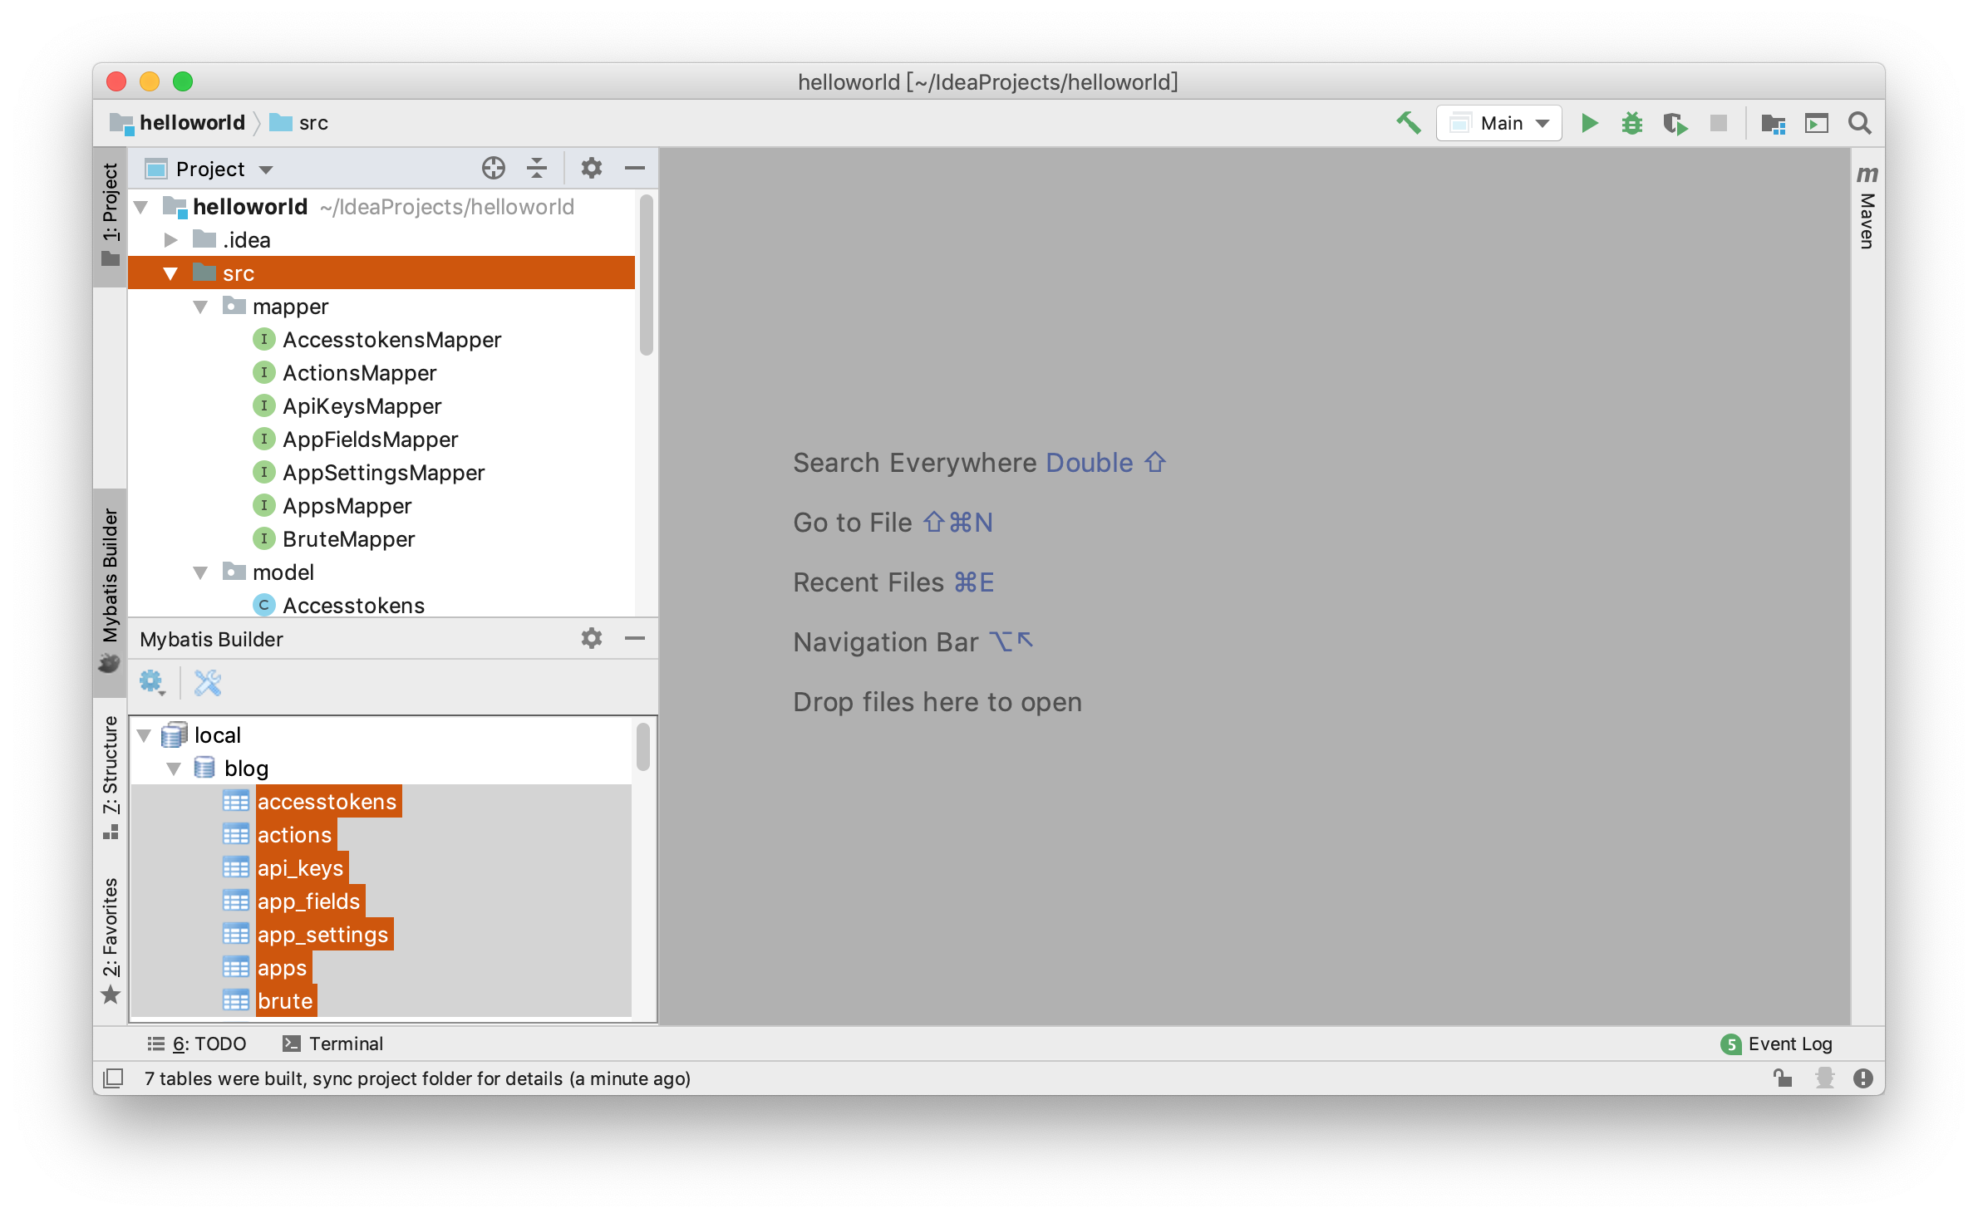Build project with hammer icon
Viewport: 1978px width, 1218px height.
click(x=1408, y=123)
